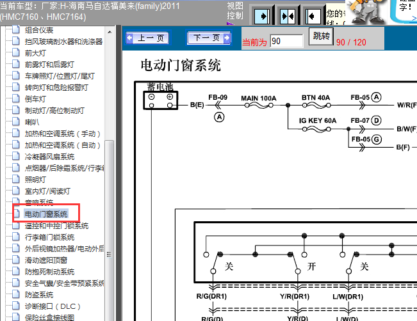This screenshot has height=321, width=417.
Task: Open 喇叭 tree item
Action: 32,122
